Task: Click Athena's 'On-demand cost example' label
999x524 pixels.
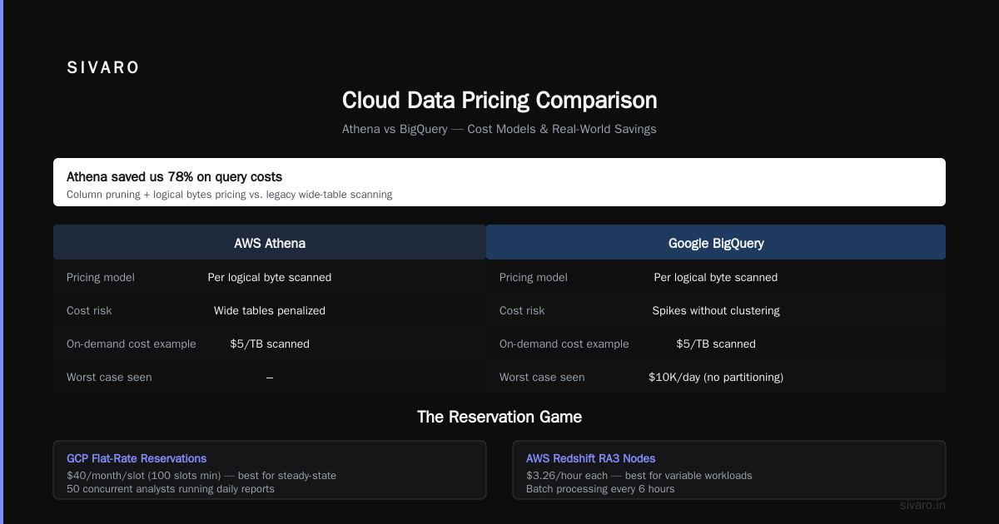Action: click(132, 344)
